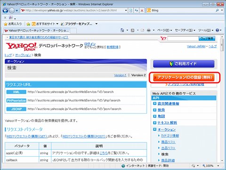
Task: Open the search provider dropdown arrow
Action: tap(222, 10)
